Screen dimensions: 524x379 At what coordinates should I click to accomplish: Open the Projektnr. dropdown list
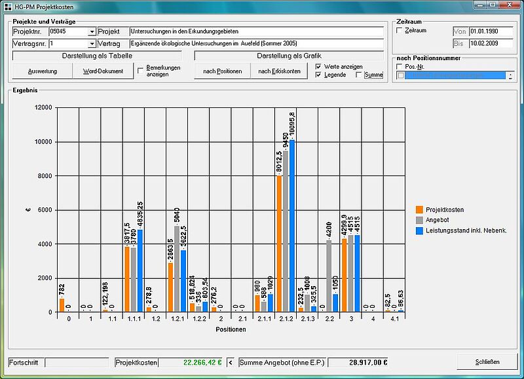click(91, 31)
